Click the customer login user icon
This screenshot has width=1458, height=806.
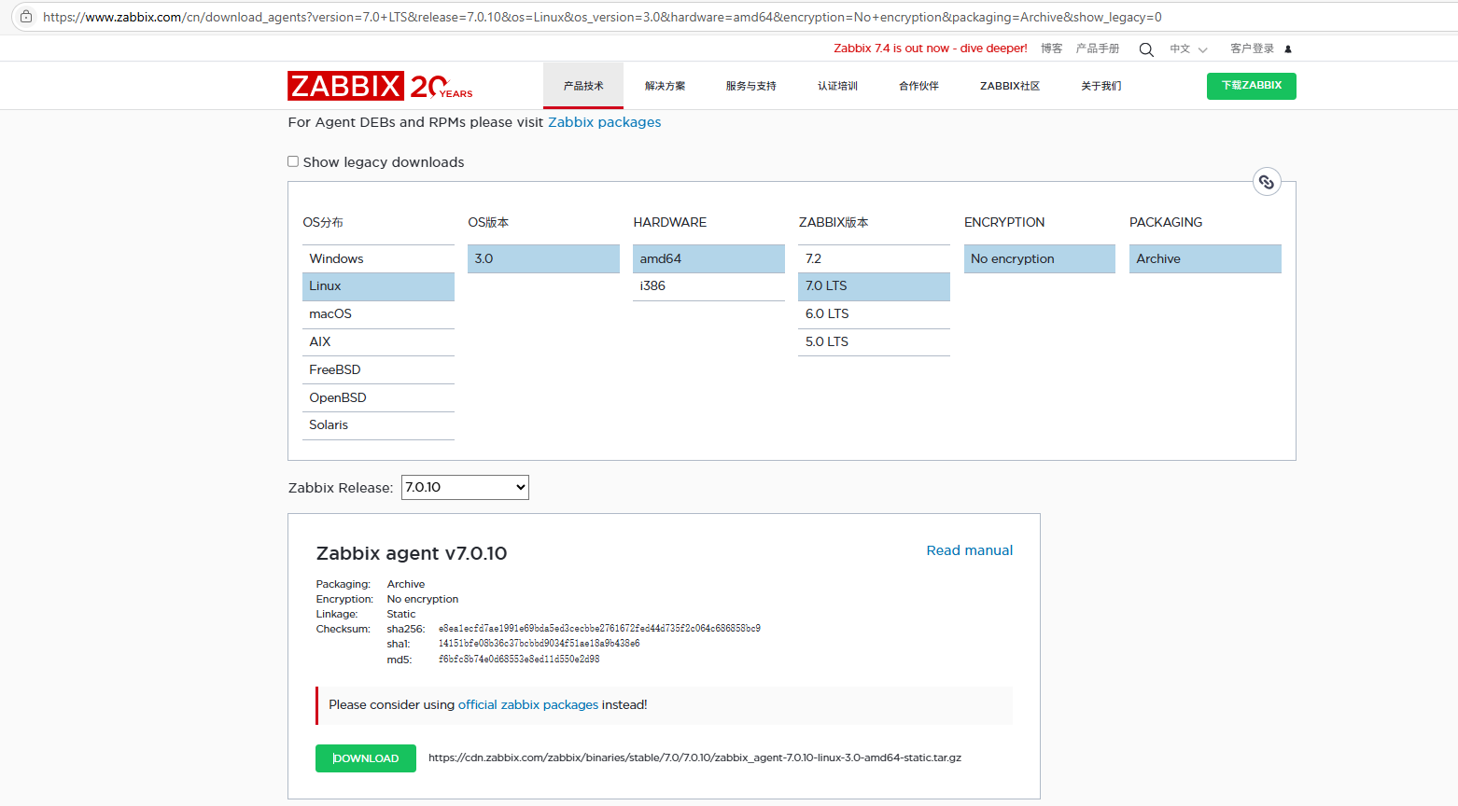coord(1288,49)
